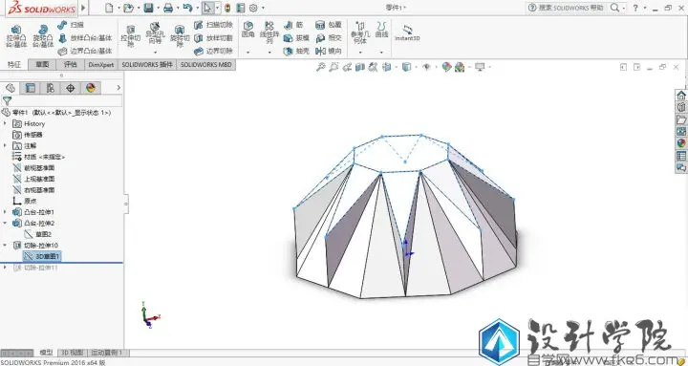
Task: Collapse the 切除-拉伸10 feature node
Action: click(6, 246)
